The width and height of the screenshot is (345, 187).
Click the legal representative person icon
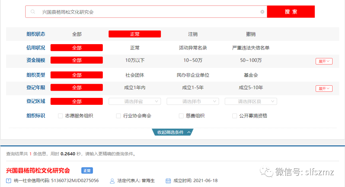click(x=112, y=181)
